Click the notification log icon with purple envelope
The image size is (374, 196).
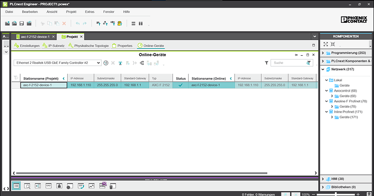tap(103, 186)
